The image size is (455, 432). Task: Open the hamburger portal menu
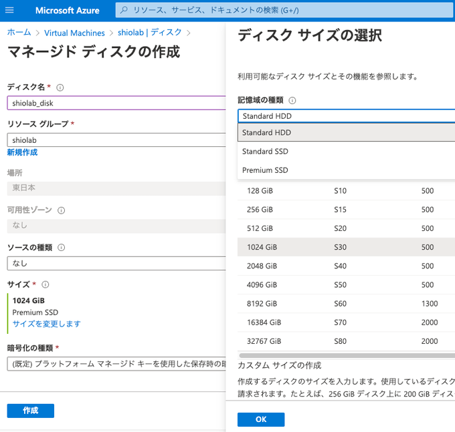click(9, 11)
